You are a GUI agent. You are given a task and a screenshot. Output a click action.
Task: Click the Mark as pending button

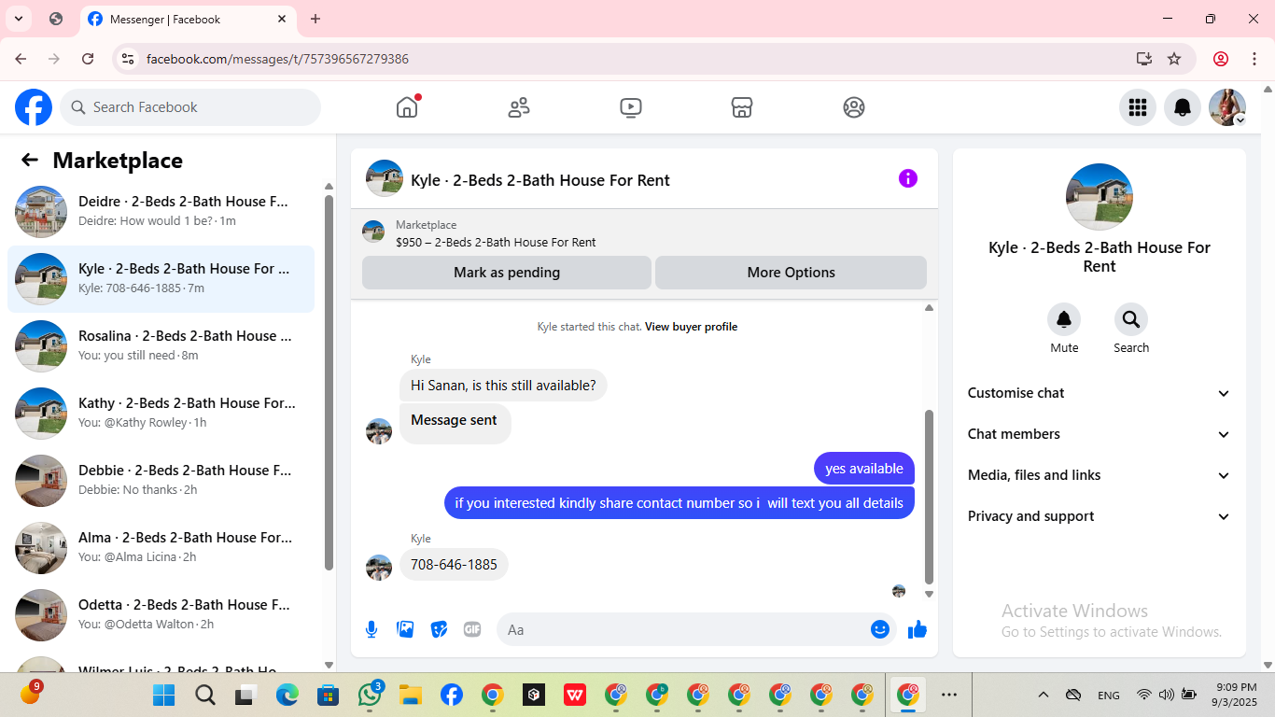(507, 273)
